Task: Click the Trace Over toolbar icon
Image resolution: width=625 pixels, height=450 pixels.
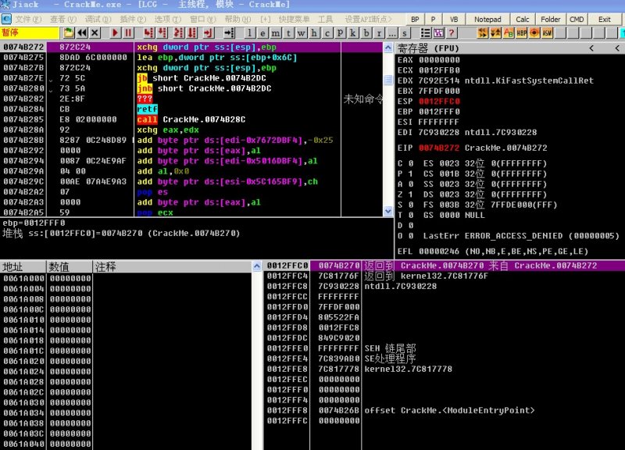Action: pyautogui.click(x=192, y=33)
